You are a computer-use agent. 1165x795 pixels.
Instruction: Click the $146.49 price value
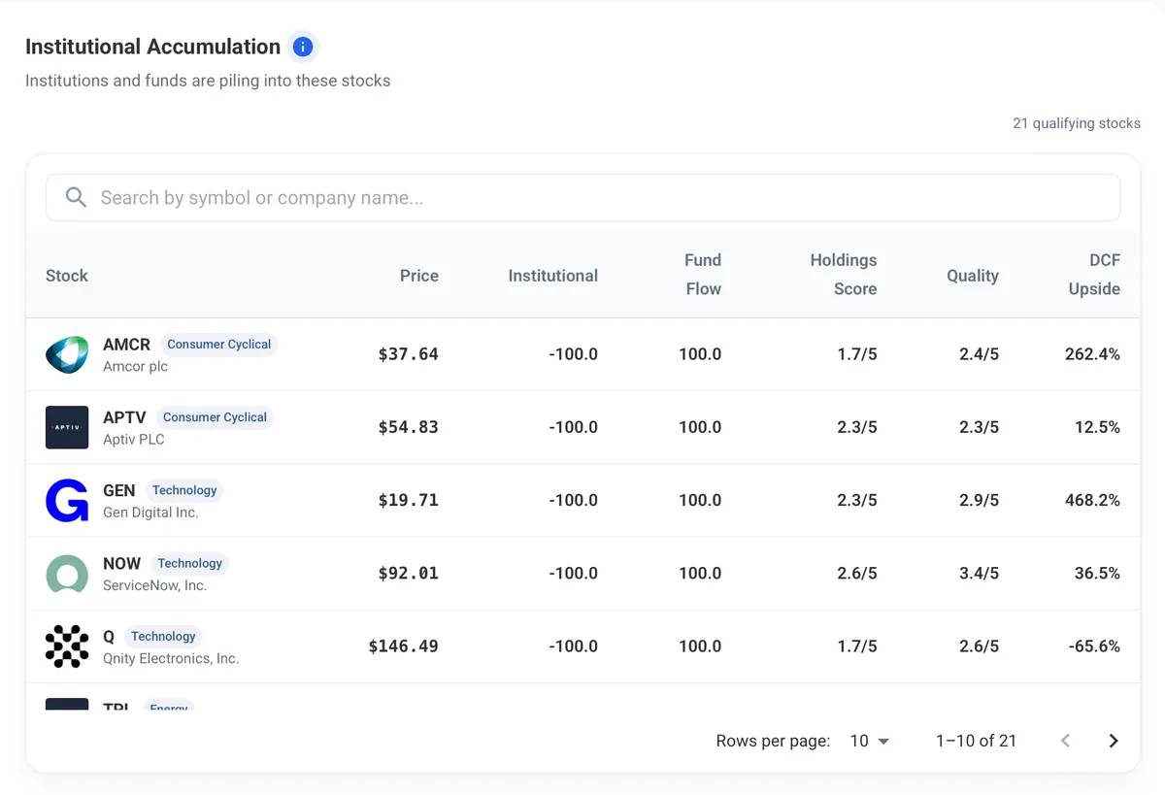click(404, 646)
